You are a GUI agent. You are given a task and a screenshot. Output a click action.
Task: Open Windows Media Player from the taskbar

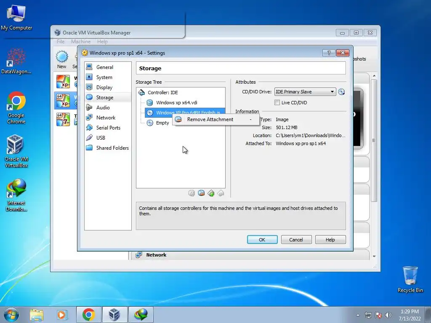pos(62,315)
